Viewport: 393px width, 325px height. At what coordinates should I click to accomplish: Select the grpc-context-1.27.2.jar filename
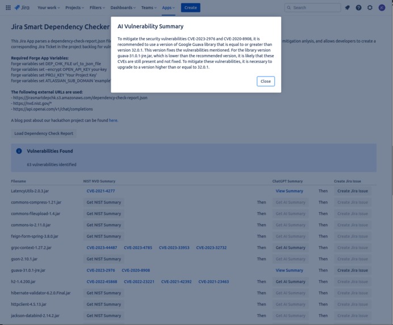(31, 248)
